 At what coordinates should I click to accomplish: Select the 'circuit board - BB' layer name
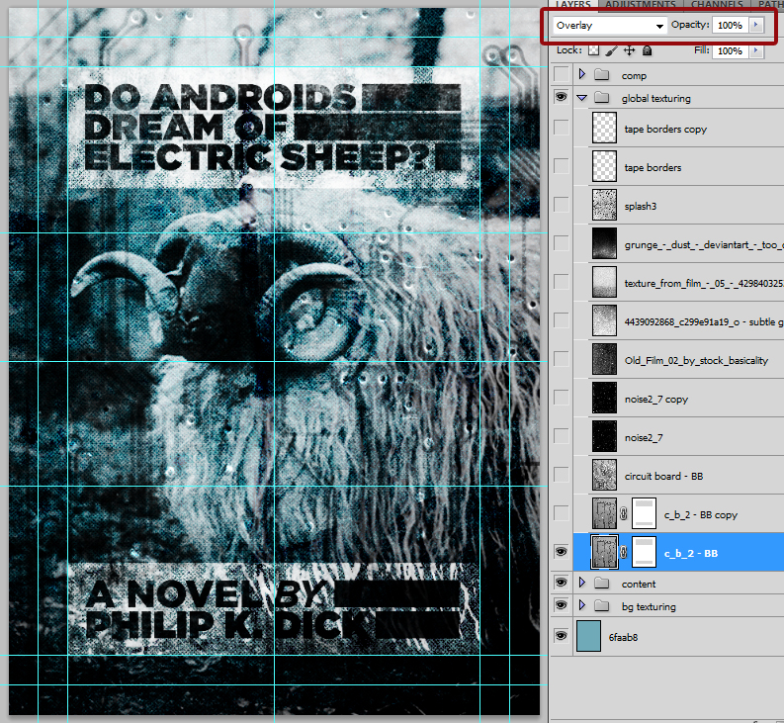tap(663, 477)
